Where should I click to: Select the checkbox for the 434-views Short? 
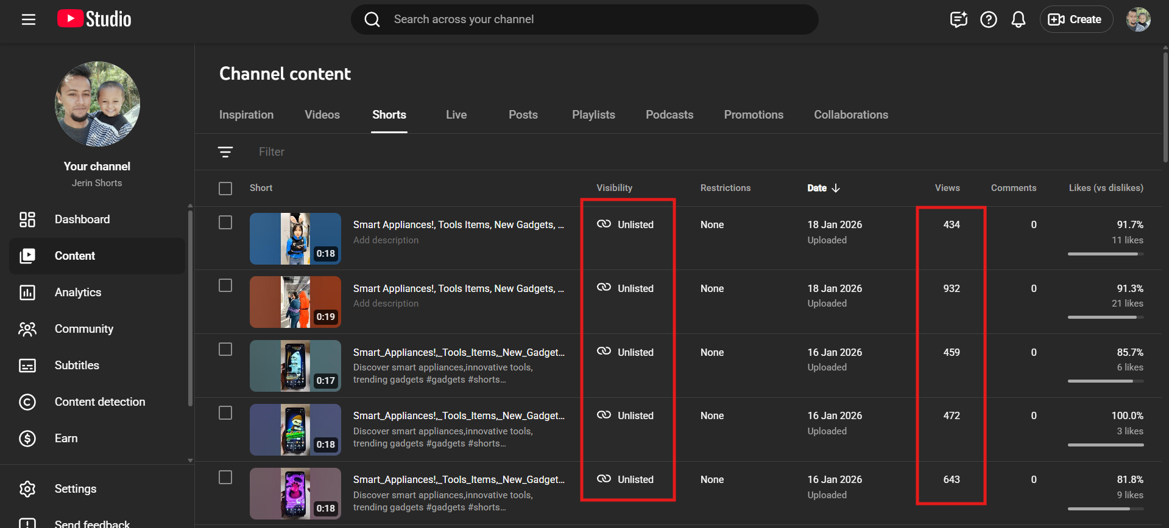pyautogui.click(x=225, y=223)
